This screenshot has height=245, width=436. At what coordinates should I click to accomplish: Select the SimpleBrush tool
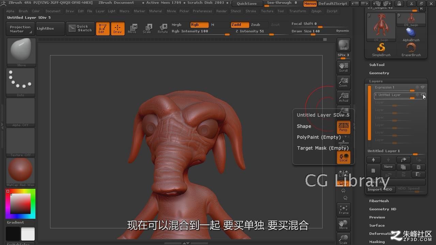pyautogui.click(x=381, y=50)
